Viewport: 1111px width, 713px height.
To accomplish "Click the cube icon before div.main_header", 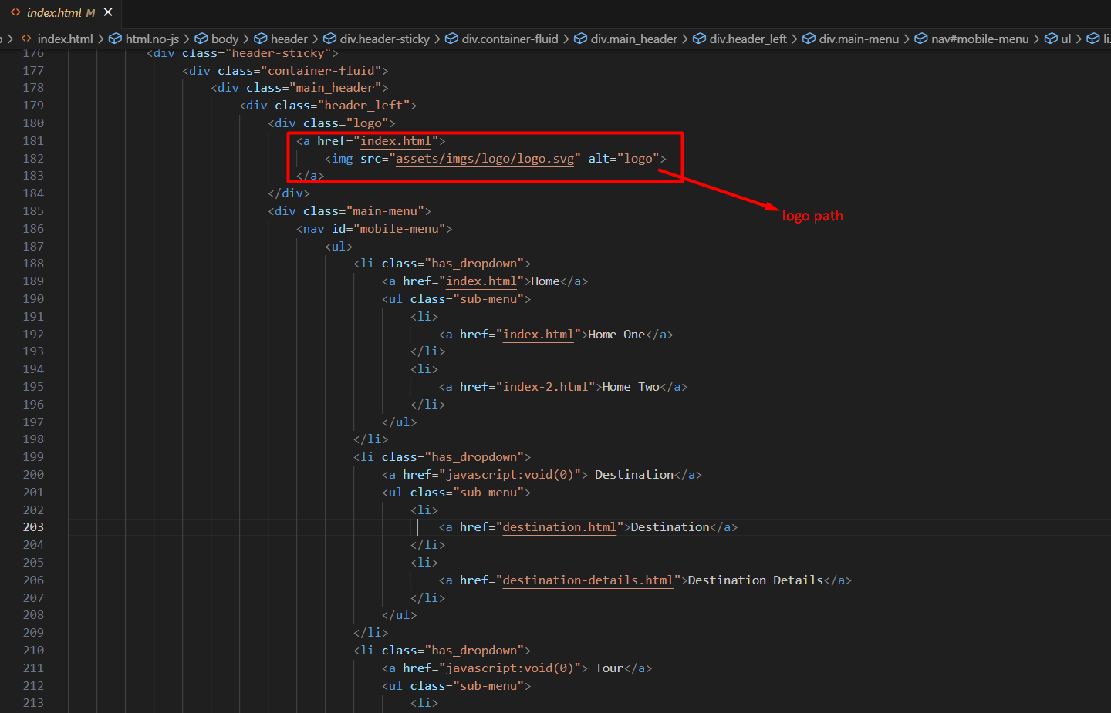I will [580, 39].
